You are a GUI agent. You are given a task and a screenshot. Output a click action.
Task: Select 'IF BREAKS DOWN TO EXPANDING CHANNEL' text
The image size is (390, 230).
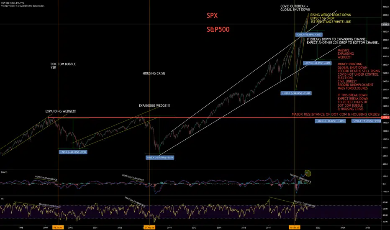coord(337,39)
